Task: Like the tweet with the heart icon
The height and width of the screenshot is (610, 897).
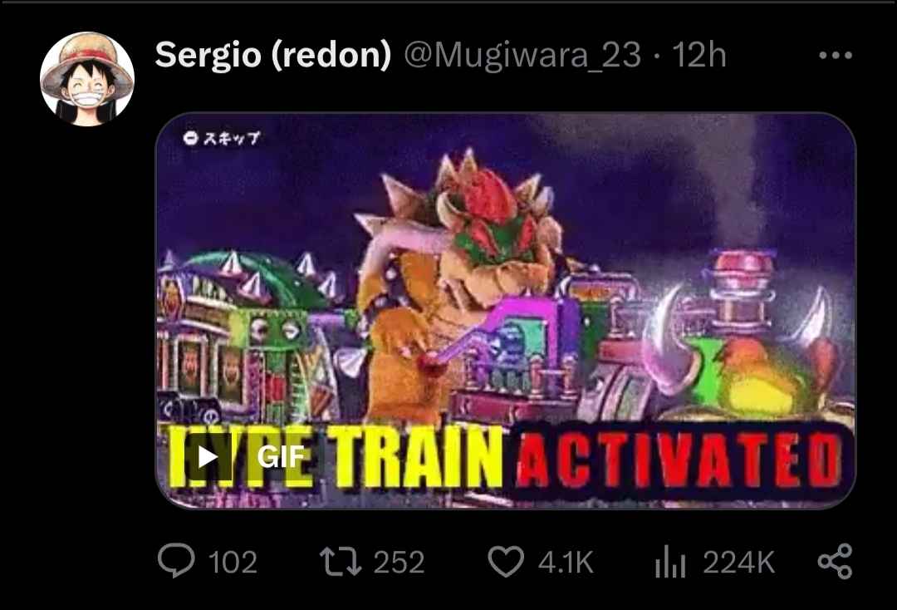Action: (x=506, y=561)
